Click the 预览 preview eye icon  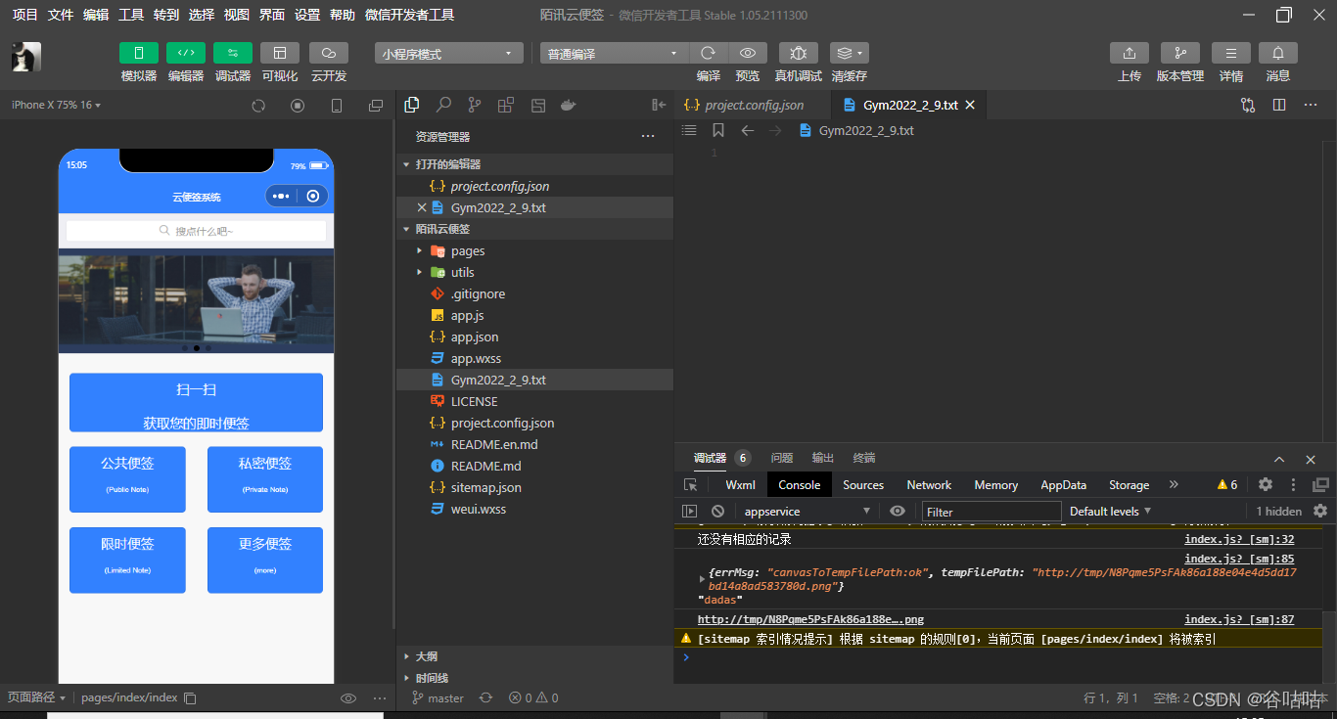[x=748, y=54]
